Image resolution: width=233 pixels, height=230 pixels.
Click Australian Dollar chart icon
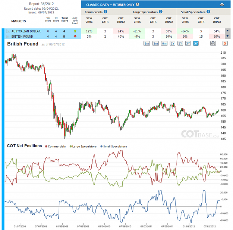(x=8, y=31)
